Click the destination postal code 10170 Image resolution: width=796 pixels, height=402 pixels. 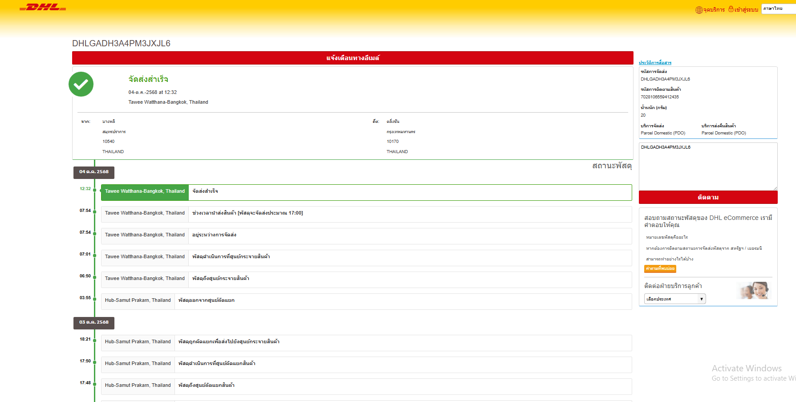(393, 142)
